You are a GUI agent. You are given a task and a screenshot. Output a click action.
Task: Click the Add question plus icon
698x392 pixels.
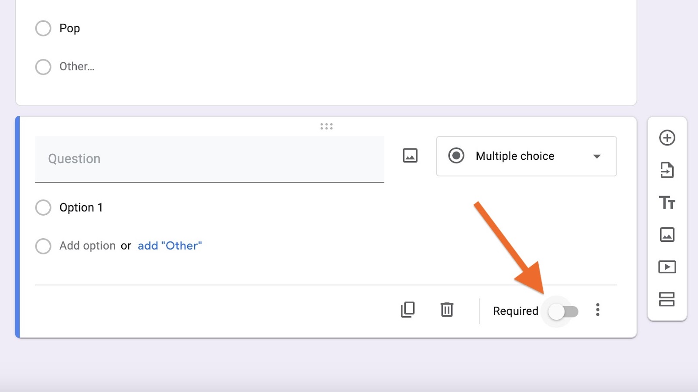pos(667,138)
